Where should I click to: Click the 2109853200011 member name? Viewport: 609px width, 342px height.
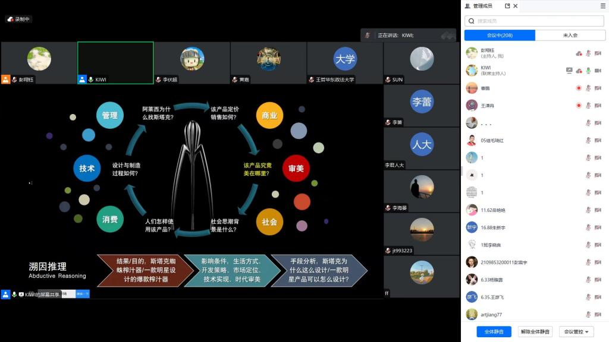pyautogui.click(x=504, y=262)
